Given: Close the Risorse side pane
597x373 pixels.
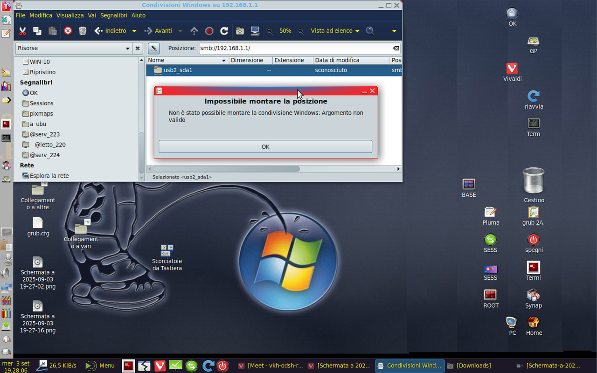Looking at the screenshot, I should coord(138,48).
